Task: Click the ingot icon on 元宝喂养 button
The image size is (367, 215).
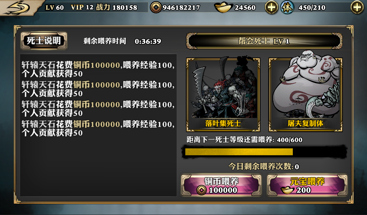Action: point(287,190)
